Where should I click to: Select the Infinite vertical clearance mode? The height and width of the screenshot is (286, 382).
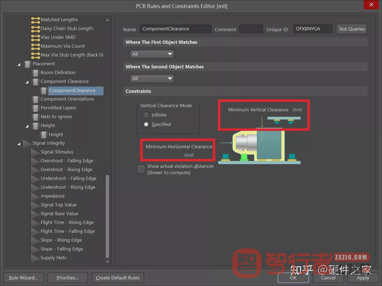[146, 115]
